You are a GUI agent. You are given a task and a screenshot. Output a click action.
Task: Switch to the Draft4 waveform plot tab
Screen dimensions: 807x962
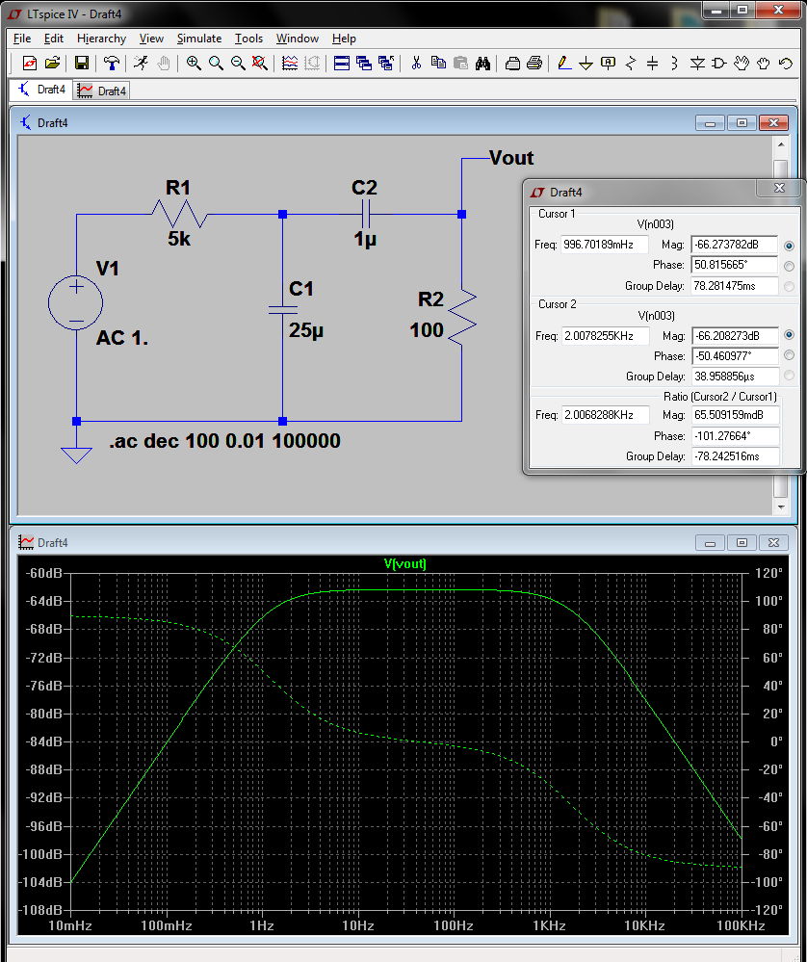click(x=102, y=91)
